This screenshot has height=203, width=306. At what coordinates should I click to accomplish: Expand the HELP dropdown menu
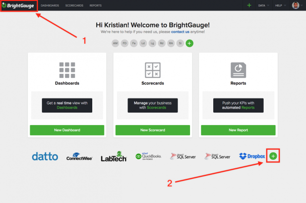pyautogui.click(x=280, y=6)
